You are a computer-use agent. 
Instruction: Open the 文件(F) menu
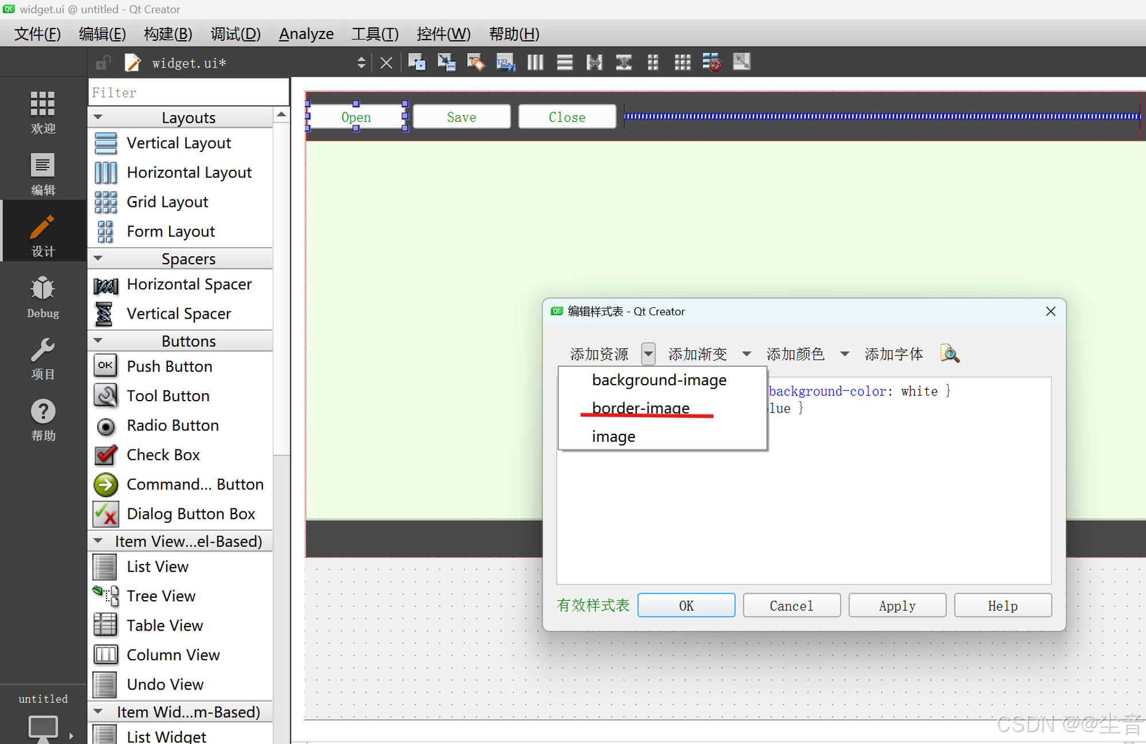[x=37, y=34]
